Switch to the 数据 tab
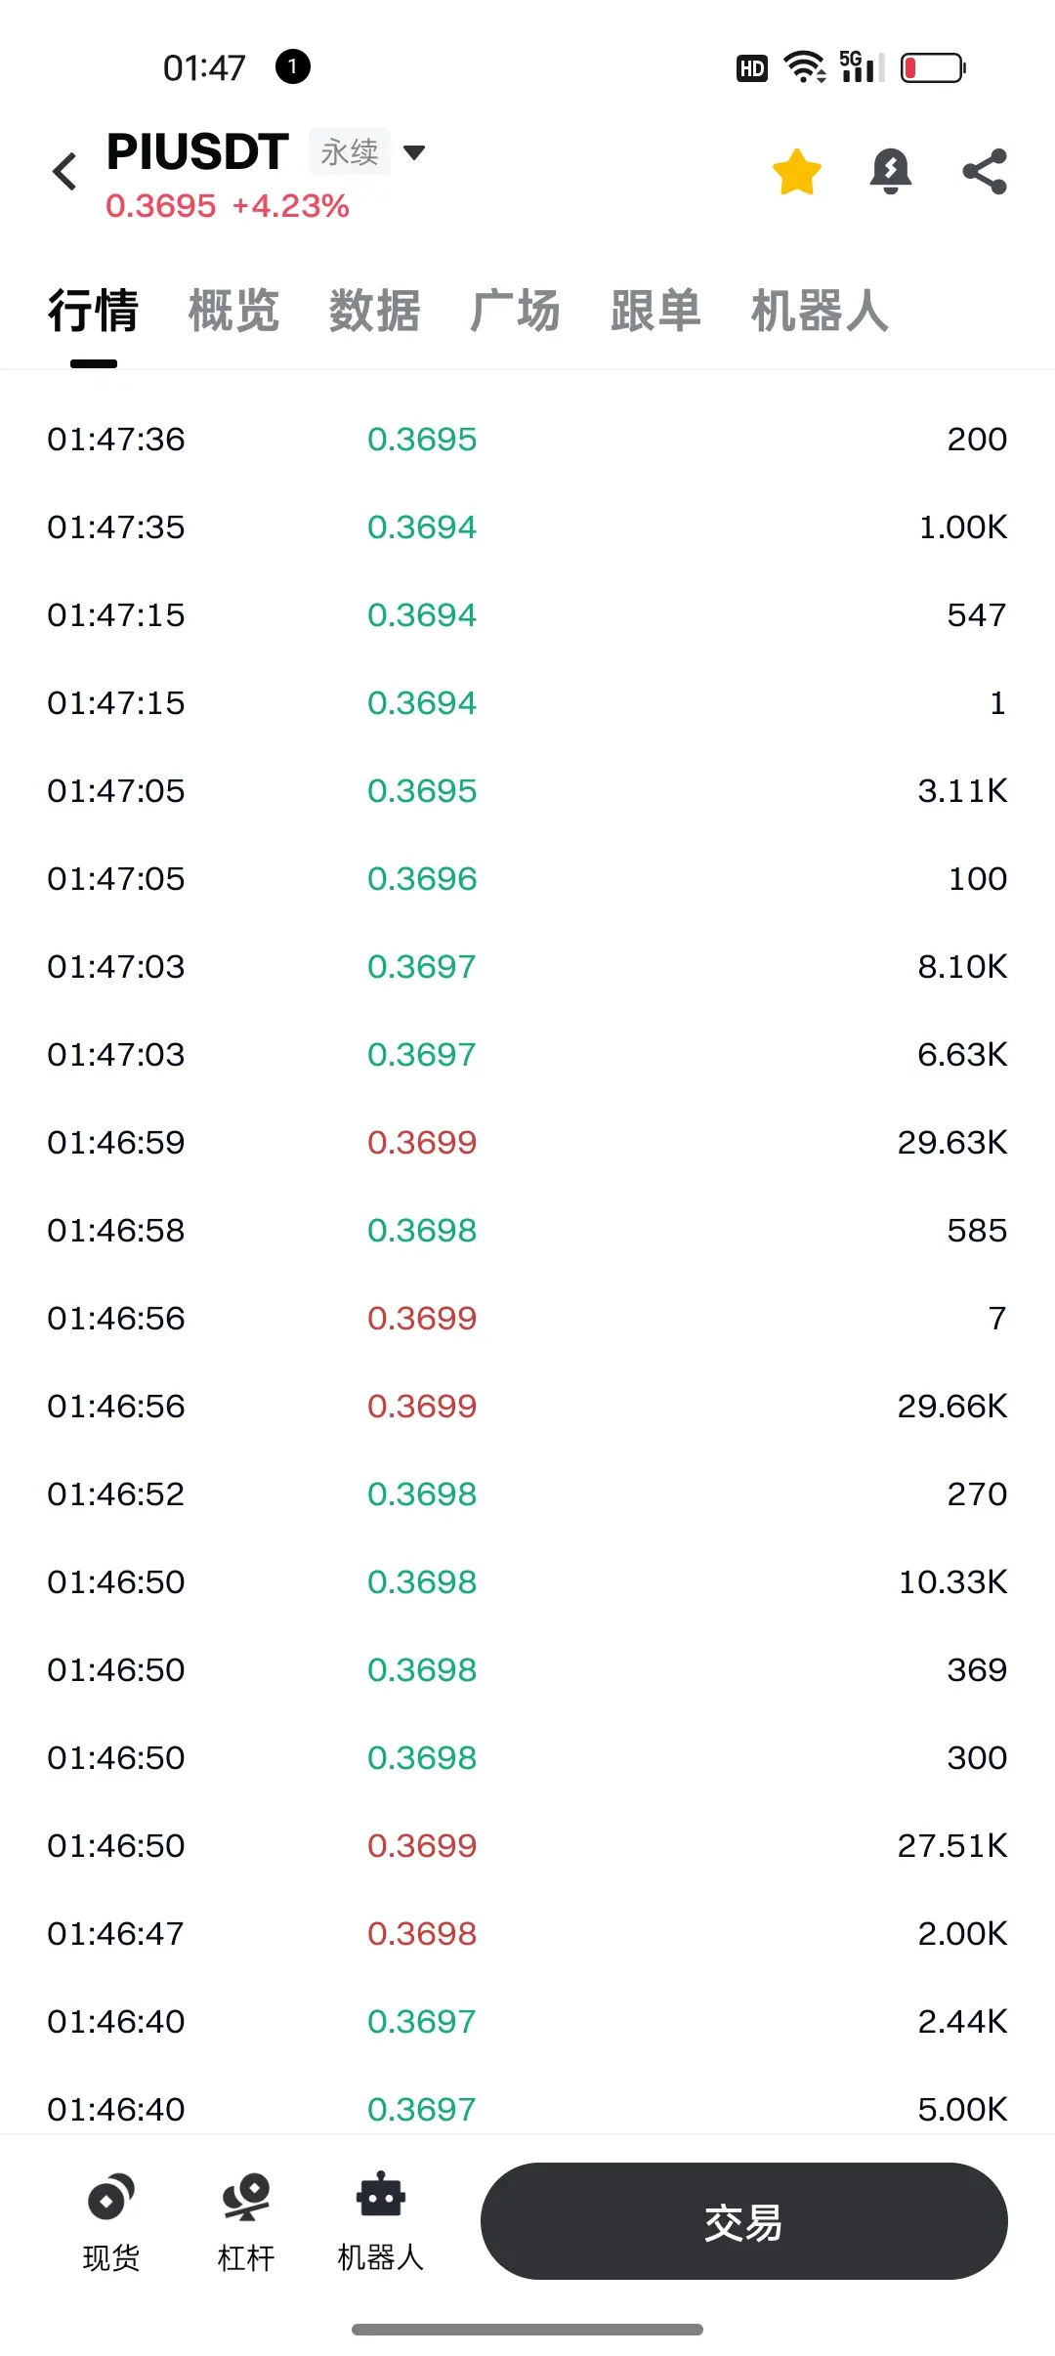1055x2356 pixels. pos(374,312)
